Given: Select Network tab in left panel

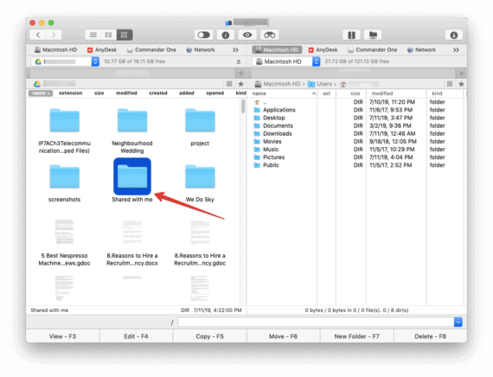Looking at the screenshot, I should tap(201, 49).
